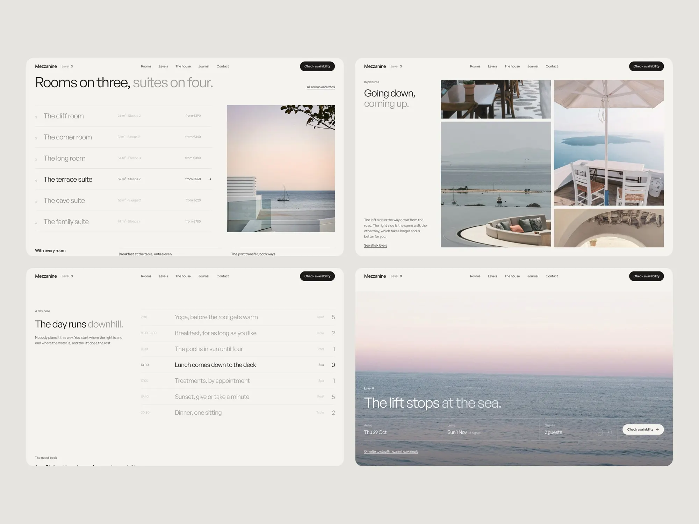The height and width of the screenshot is (524, 699).
Task: Click Check availability in The day runs downhill panel
Action: coord(317,276)
